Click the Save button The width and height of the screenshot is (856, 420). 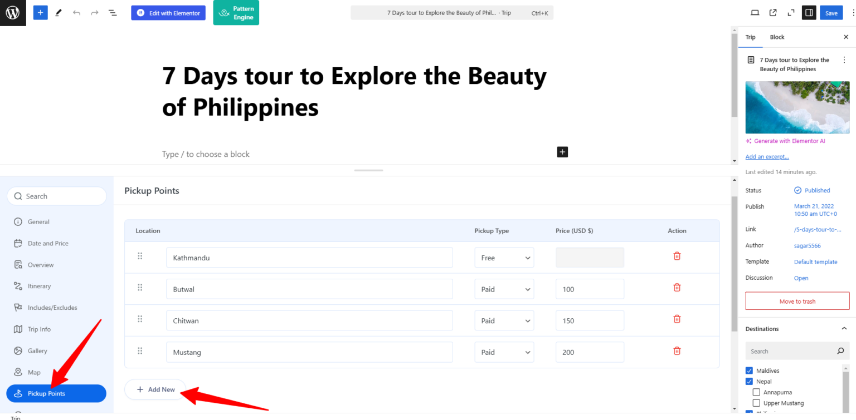(831, 12)
